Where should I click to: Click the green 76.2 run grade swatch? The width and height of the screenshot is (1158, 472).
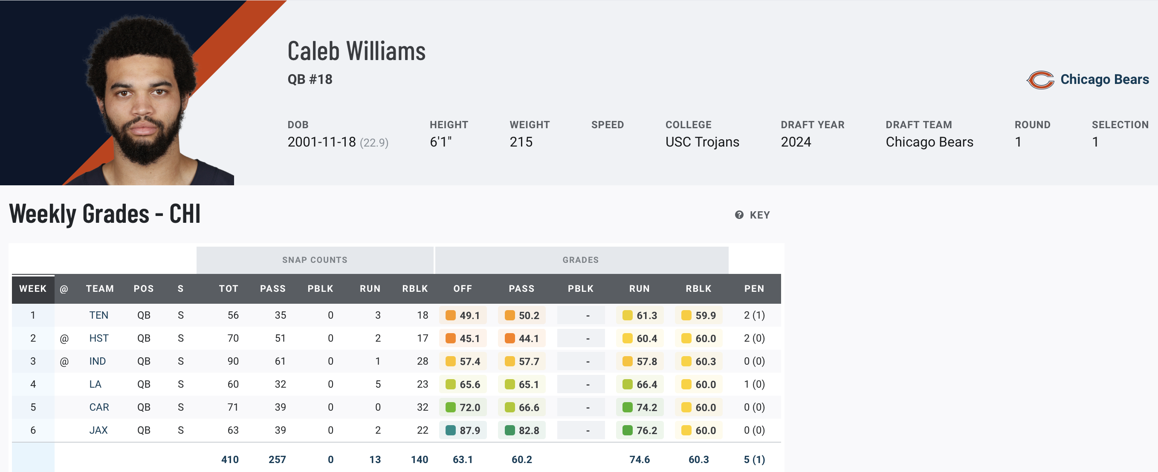pyautogui.click(x=628, y=430)
